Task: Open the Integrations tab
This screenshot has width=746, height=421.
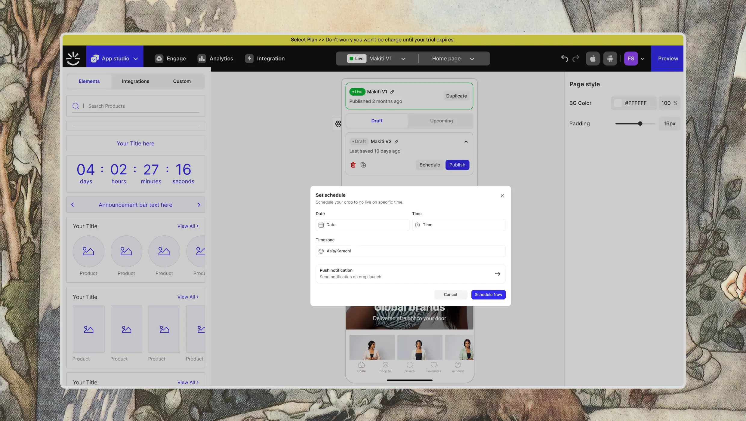Action: point(135,81)
